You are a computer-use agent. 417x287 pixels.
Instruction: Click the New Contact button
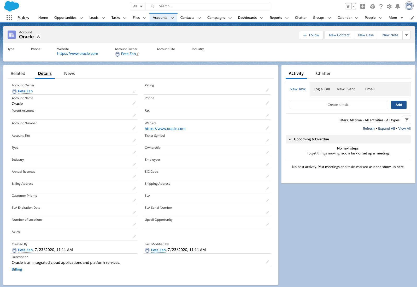point(339,35)
